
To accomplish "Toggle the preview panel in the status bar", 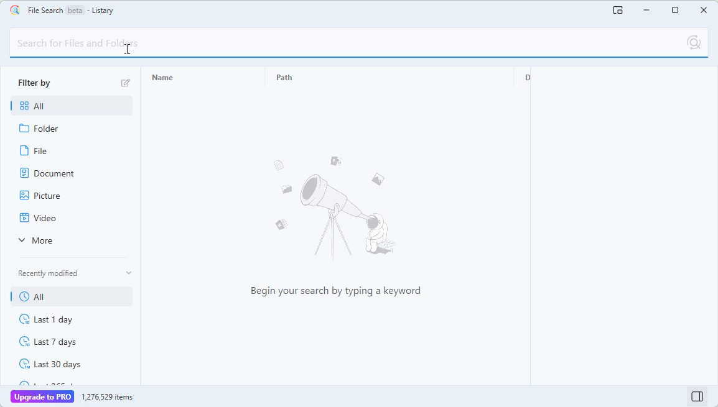I will [x=697, y=396].
